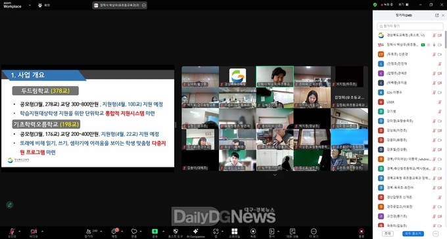Open the 보기 view menu
447x239 pixels.
pos(404,5)
